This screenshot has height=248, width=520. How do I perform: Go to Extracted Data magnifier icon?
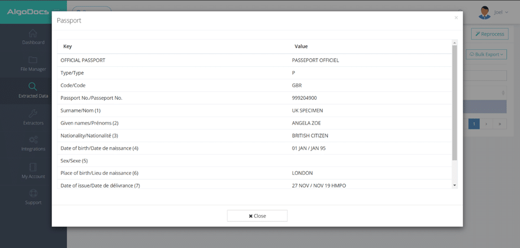click(x=33, y=87)
